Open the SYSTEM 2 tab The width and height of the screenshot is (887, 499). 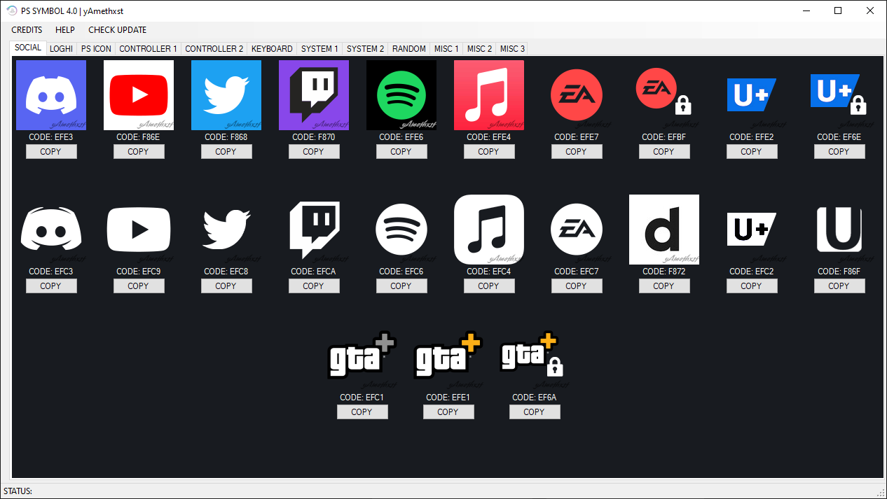(x=365, y=49)
